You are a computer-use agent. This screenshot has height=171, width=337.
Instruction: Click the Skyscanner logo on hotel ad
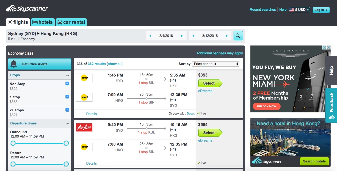point(266,161)
